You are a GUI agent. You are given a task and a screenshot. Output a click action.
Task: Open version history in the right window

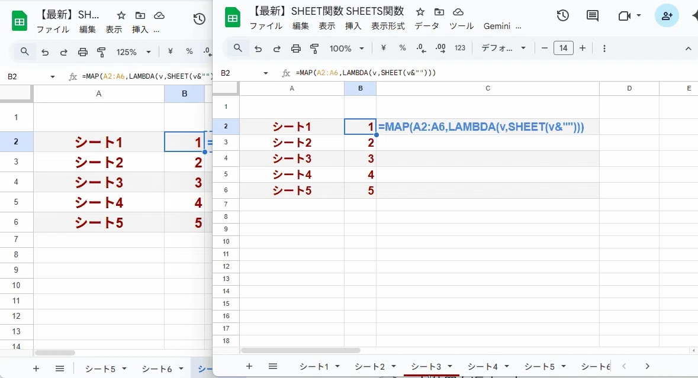[562, 15]
